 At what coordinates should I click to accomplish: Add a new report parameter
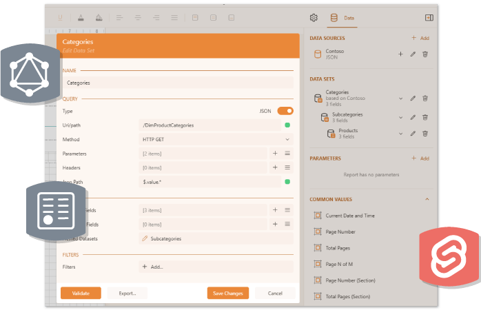coord(420,158)
